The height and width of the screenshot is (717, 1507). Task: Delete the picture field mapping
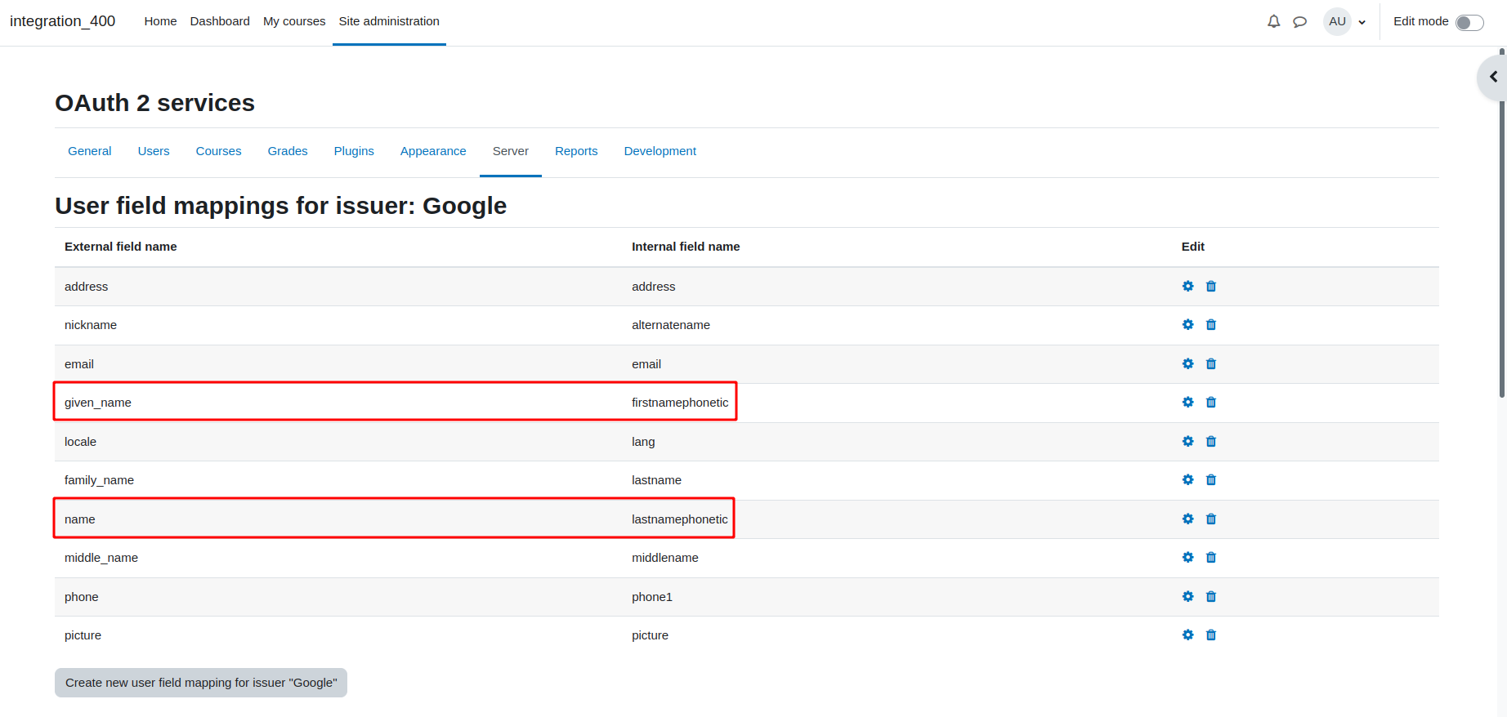pos(1211,635)
